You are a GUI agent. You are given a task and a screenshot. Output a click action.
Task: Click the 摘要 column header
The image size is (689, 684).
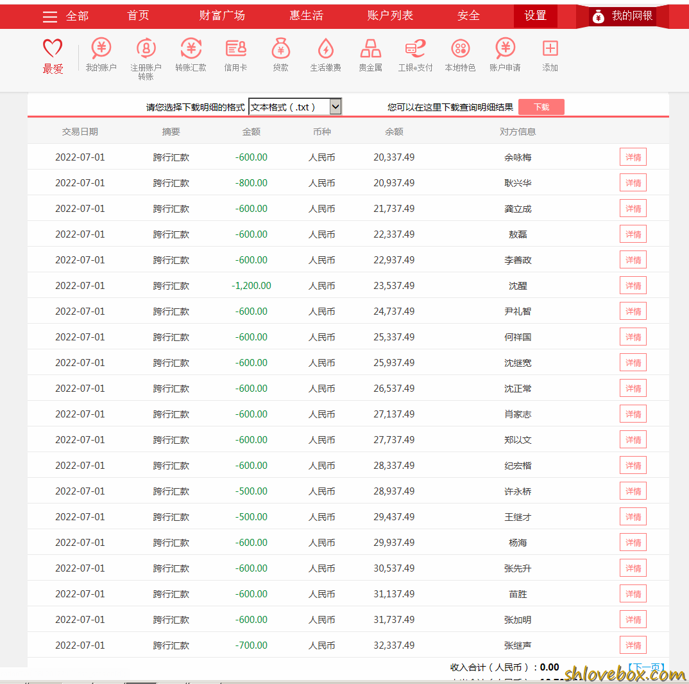171,132
